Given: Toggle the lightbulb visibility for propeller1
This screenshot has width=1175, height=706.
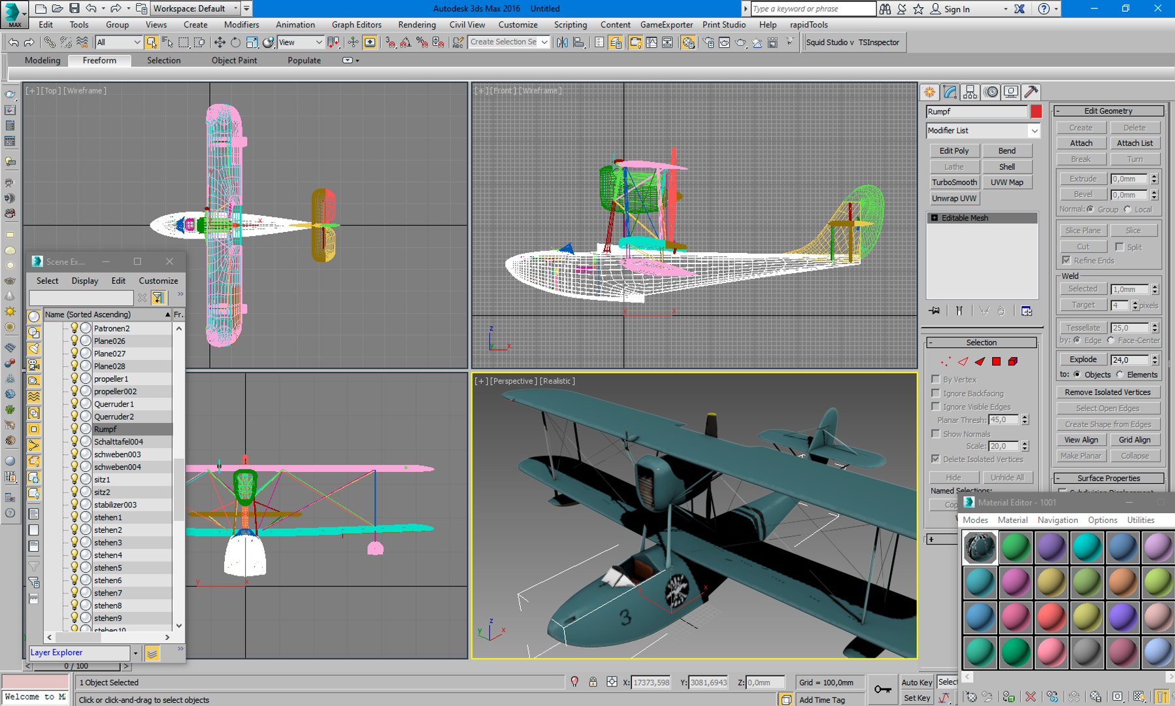Looking at the screenshot, I should click(74, 378).
